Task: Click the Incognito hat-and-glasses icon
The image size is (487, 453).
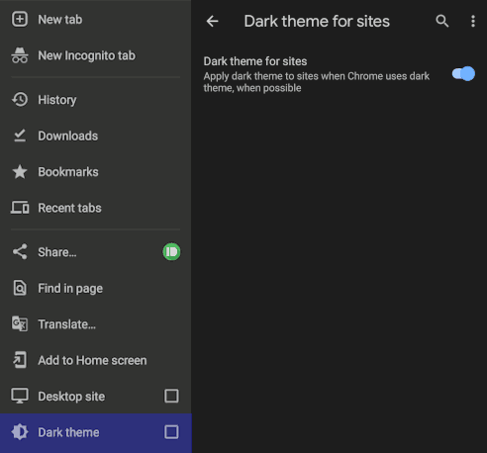Action: coord(20,55)
